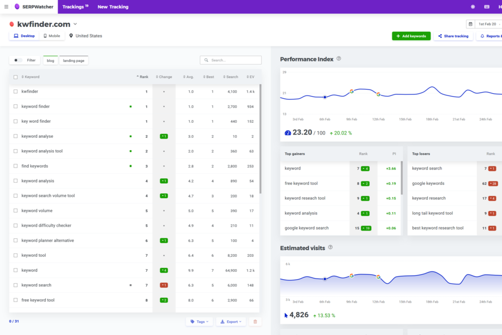Filter by the blog tag
502x335 pixels.
(51, 60)
